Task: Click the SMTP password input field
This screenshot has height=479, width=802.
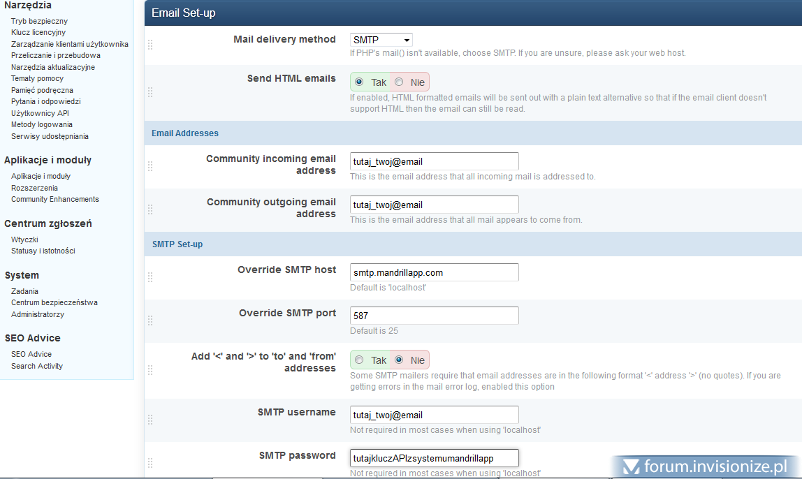Action: point(434,458)
